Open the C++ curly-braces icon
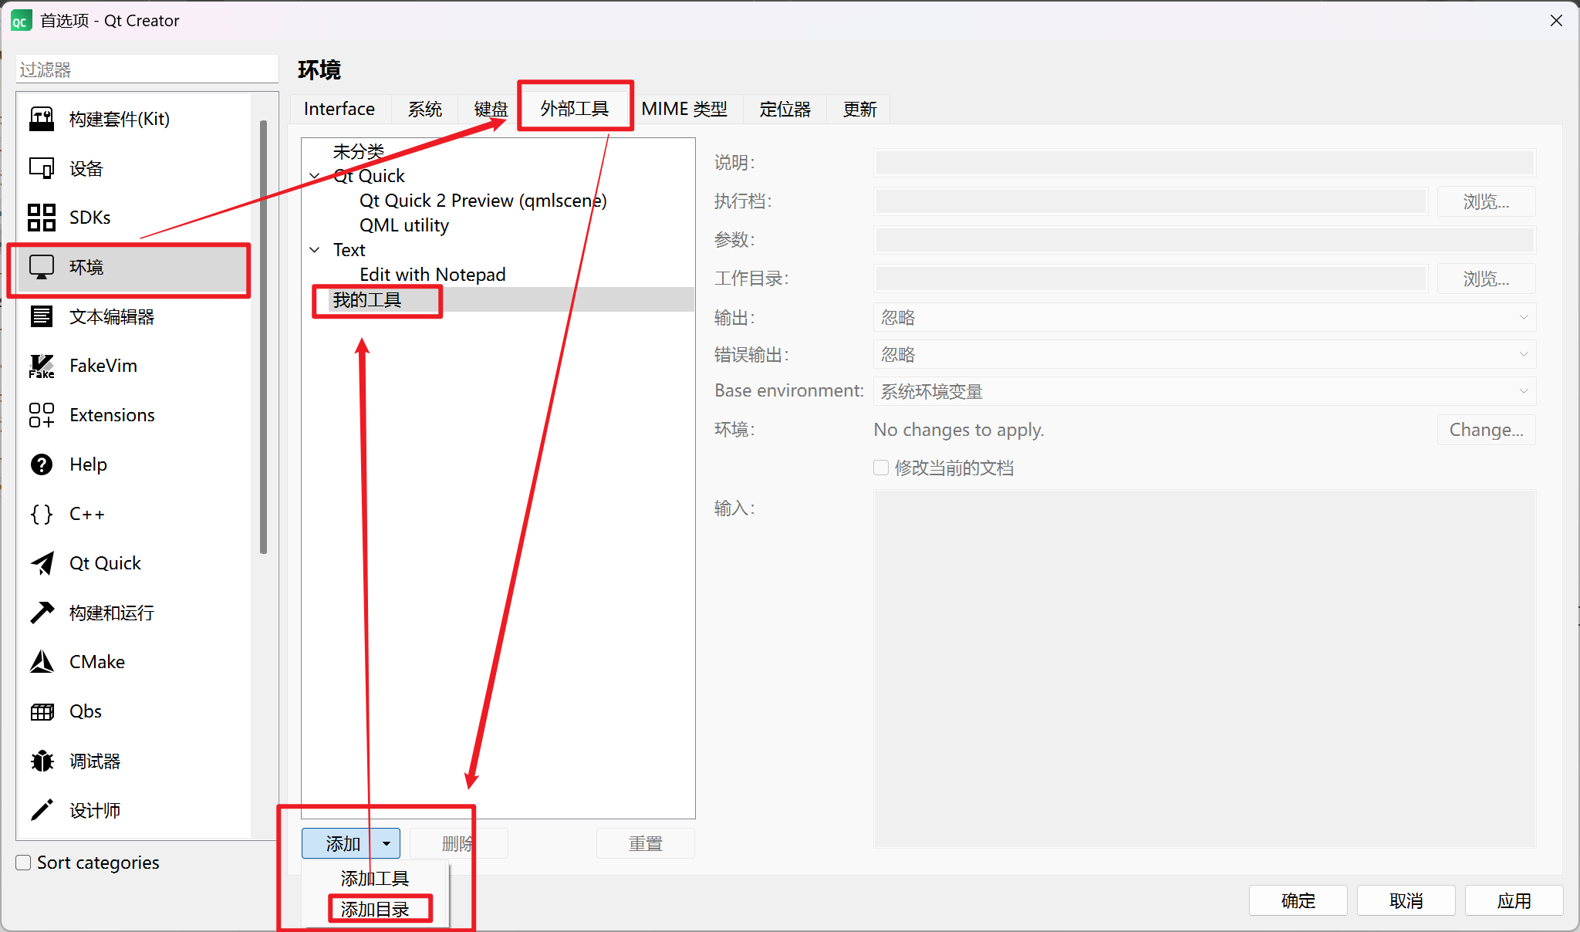 42,514
